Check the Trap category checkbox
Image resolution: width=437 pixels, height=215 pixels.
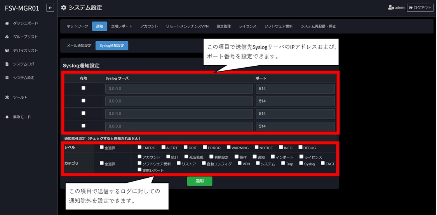283,163
